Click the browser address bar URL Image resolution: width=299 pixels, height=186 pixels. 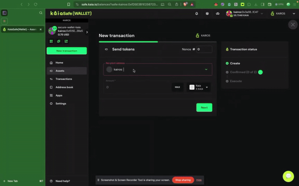[120, 4]
